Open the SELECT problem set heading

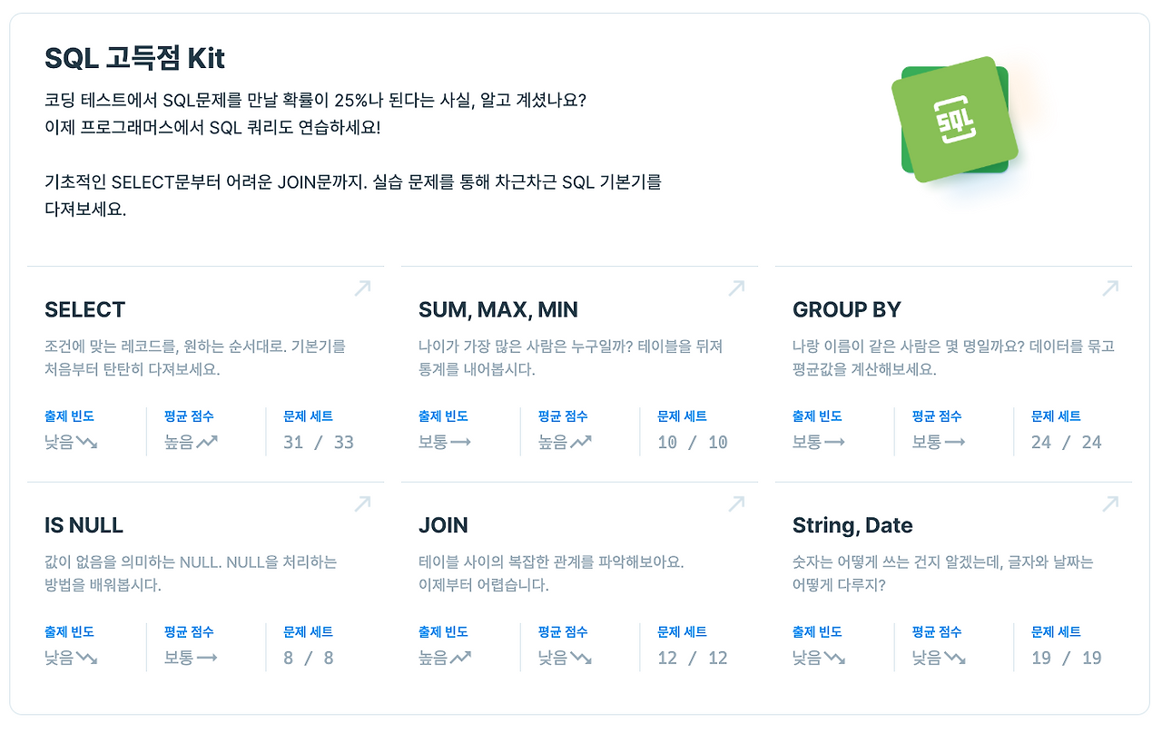click(x=85, y=310)
